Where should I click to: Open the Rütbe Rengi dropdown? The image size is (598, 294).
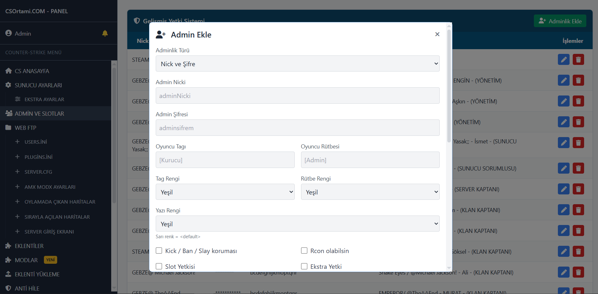tap(370, 192)
